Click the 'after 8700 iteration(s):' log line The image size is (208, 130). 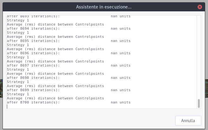33,103
